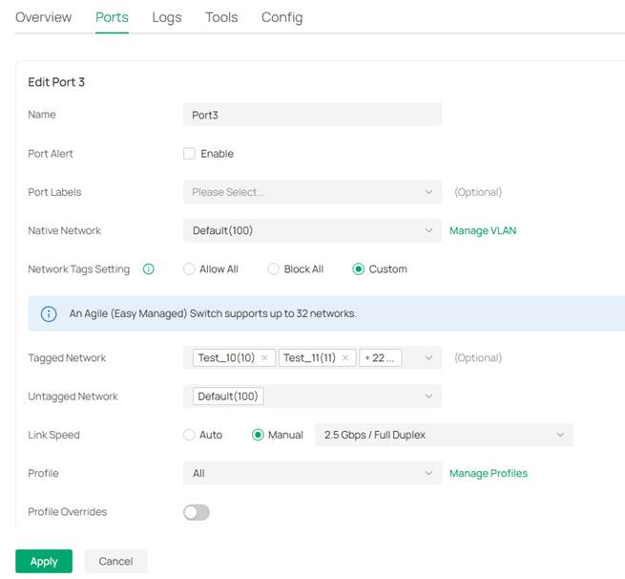Click the Name field containing Port3
Viewport: 625px width, 579px height.
312,115
